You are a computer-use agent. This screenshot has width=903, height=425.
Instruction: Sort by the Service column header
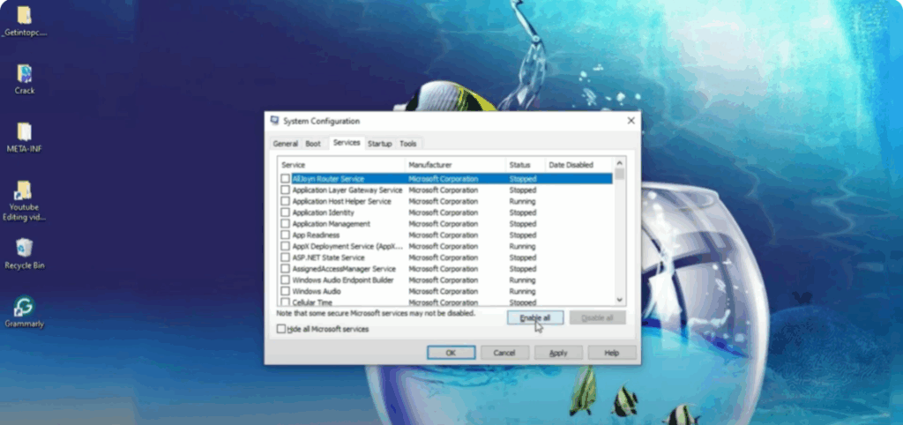click(341, 165)
